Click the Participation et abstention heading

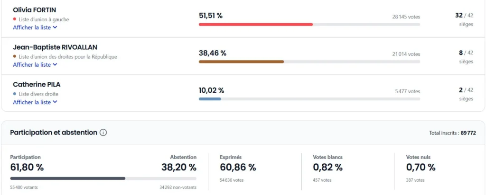coord(54,133)
